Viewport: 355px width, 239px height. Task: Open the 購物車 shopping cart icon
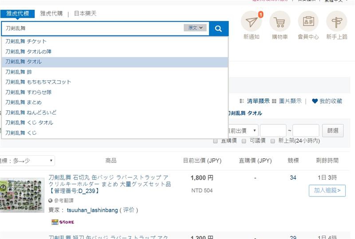[x=280, y=21]
